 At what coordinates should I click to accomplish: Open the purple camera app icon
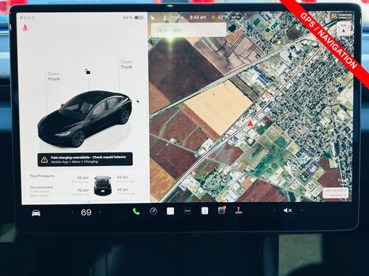(153, 211)
